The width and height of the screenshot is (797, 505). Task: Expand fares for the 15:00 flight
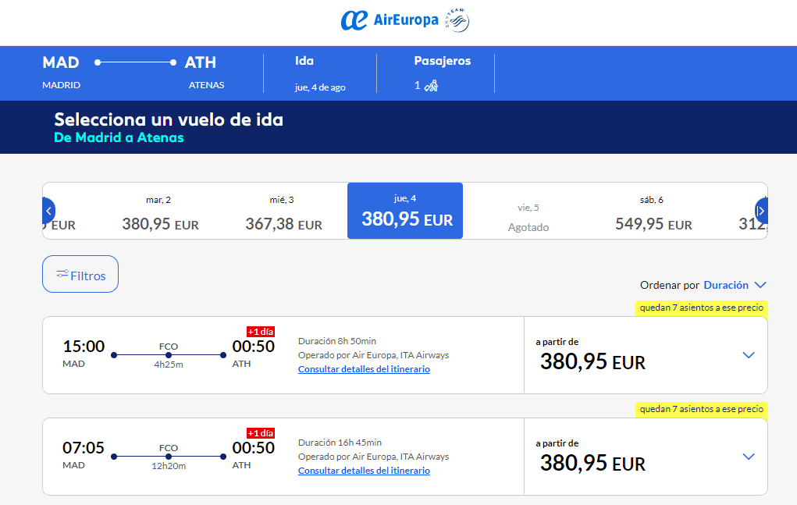(748, 355)
